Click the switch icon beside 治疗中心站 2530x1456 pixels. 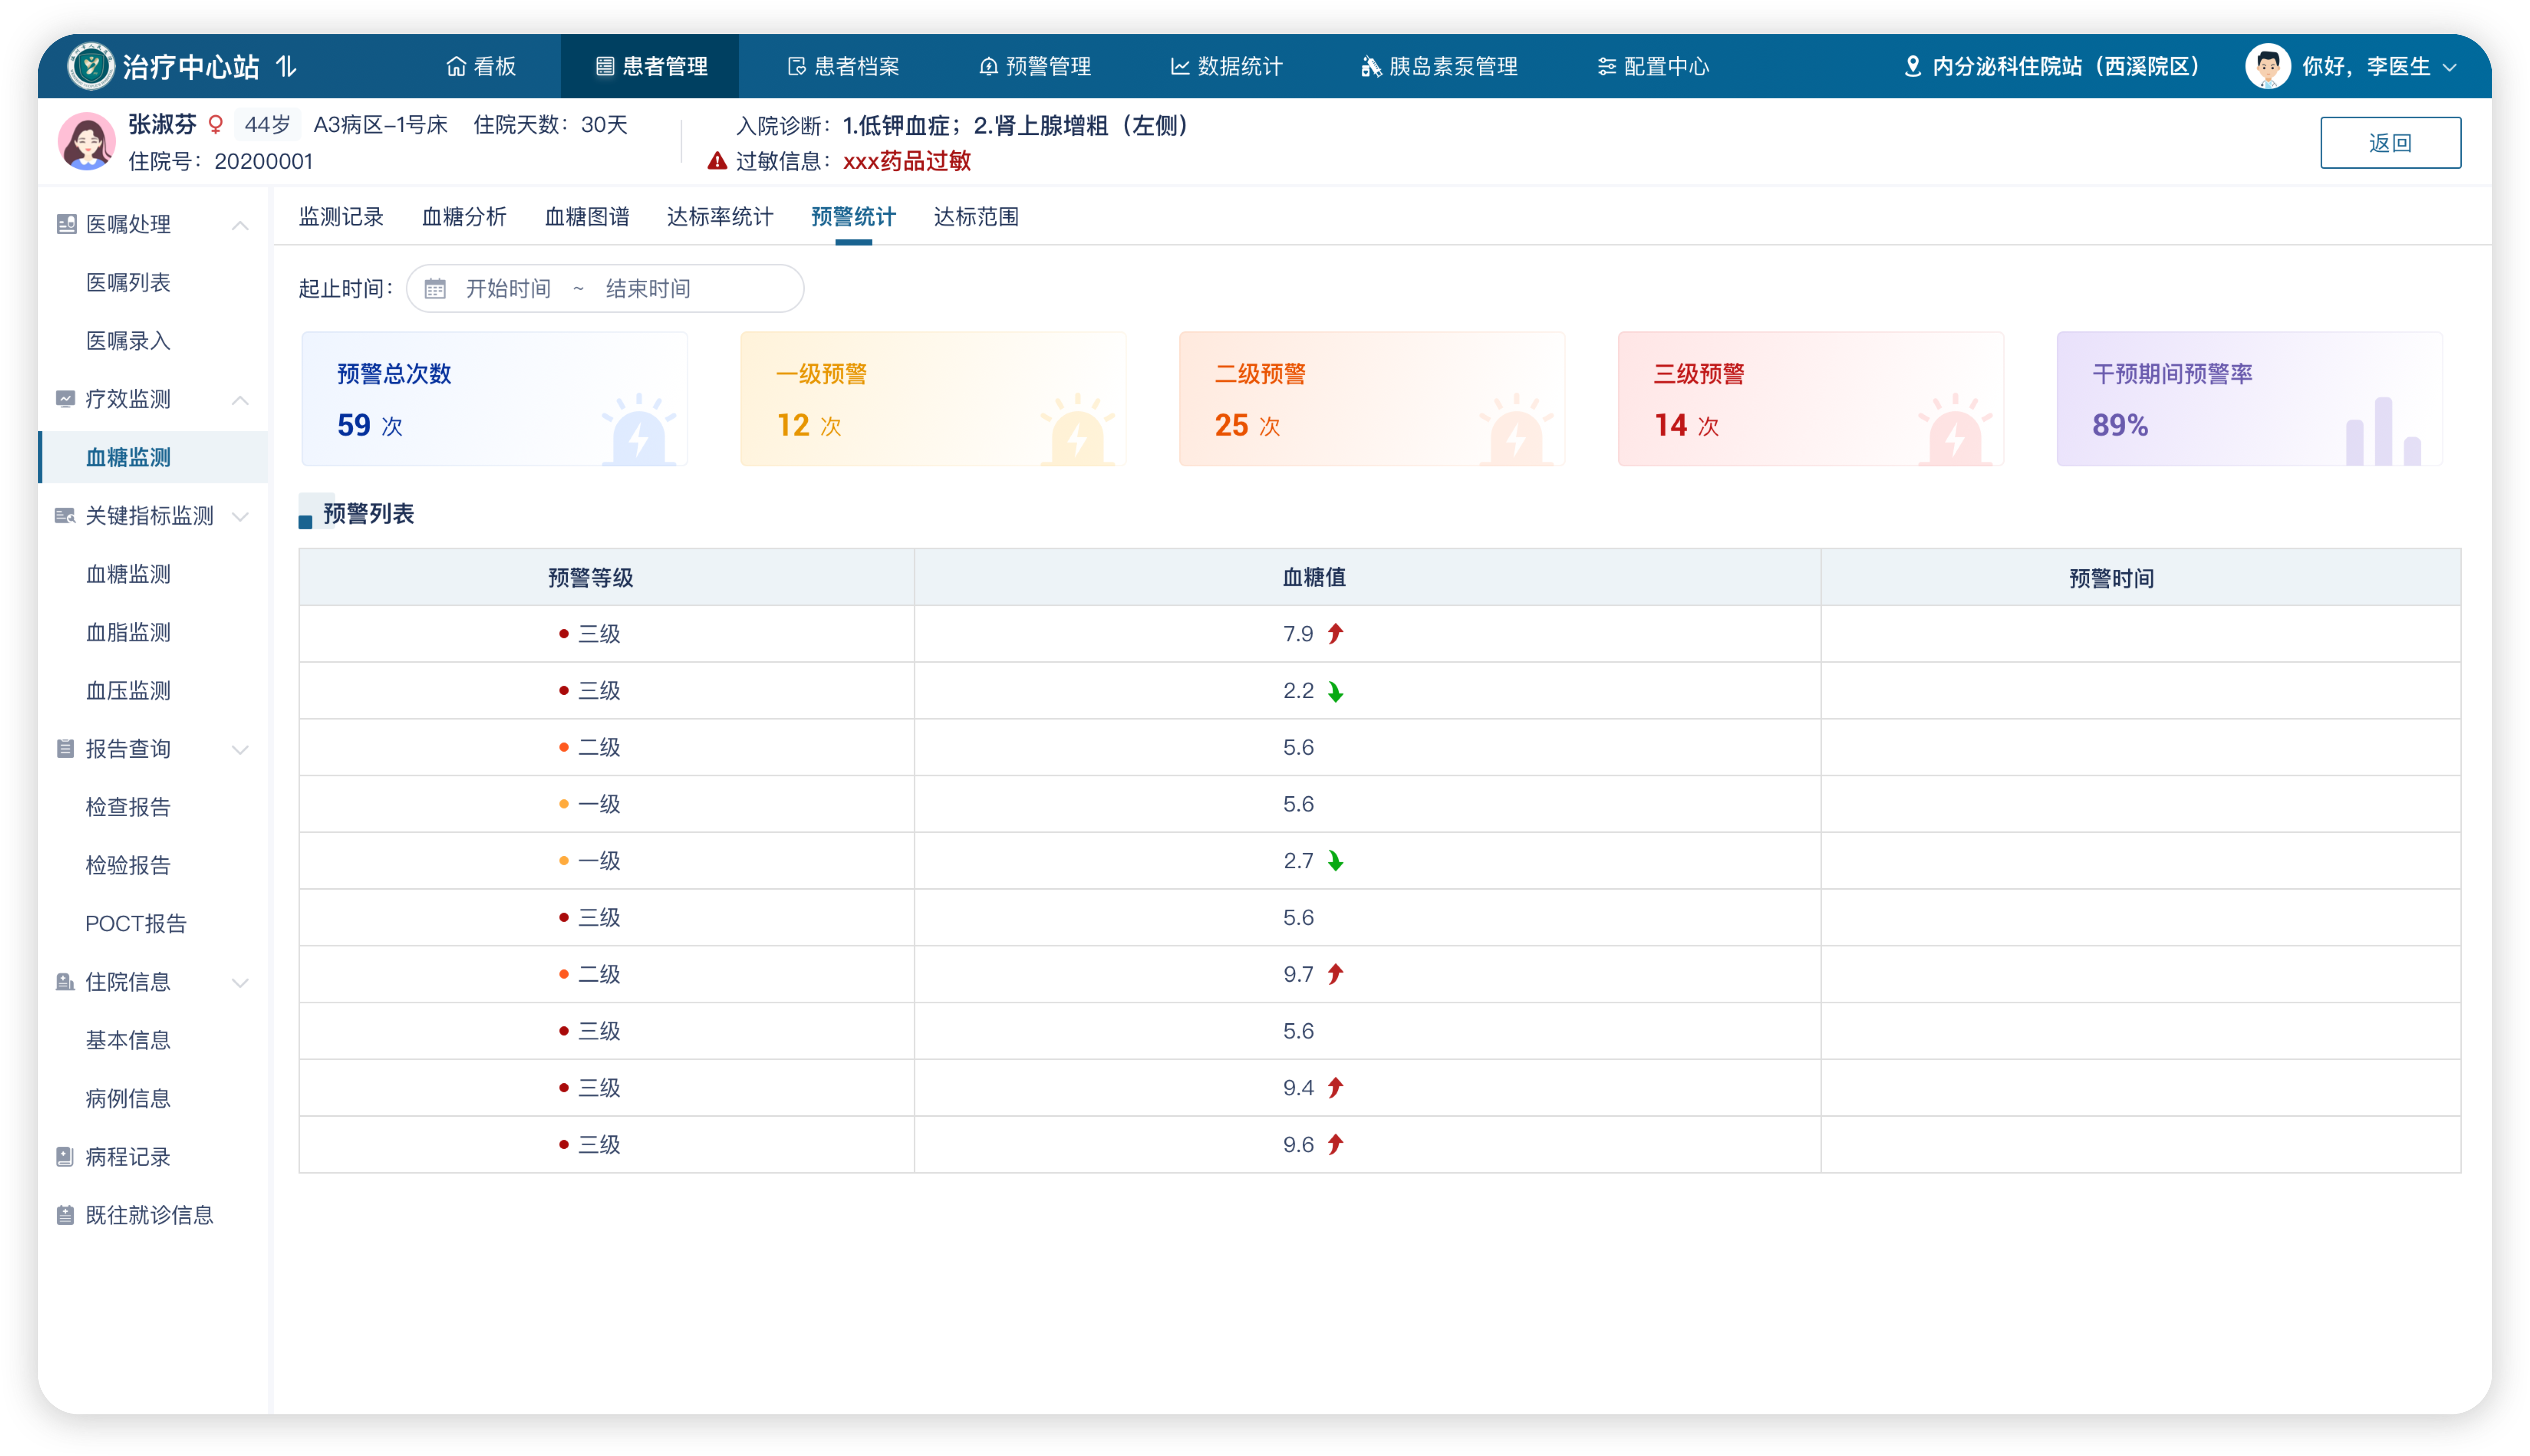pyautogui.click(x=287, y=66)
